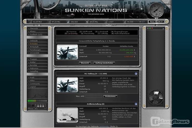192x128 pixels.
Task: Open Übersicht in the left menu
Action: [37, 28]
